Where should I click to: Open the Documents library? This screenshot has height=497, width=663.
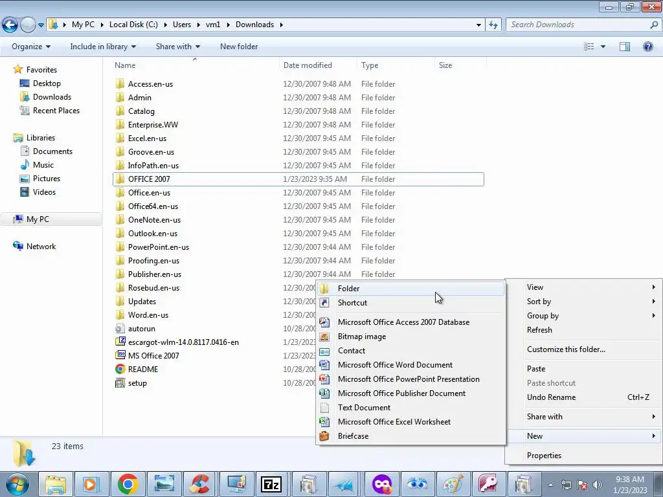tap(52, 151)
